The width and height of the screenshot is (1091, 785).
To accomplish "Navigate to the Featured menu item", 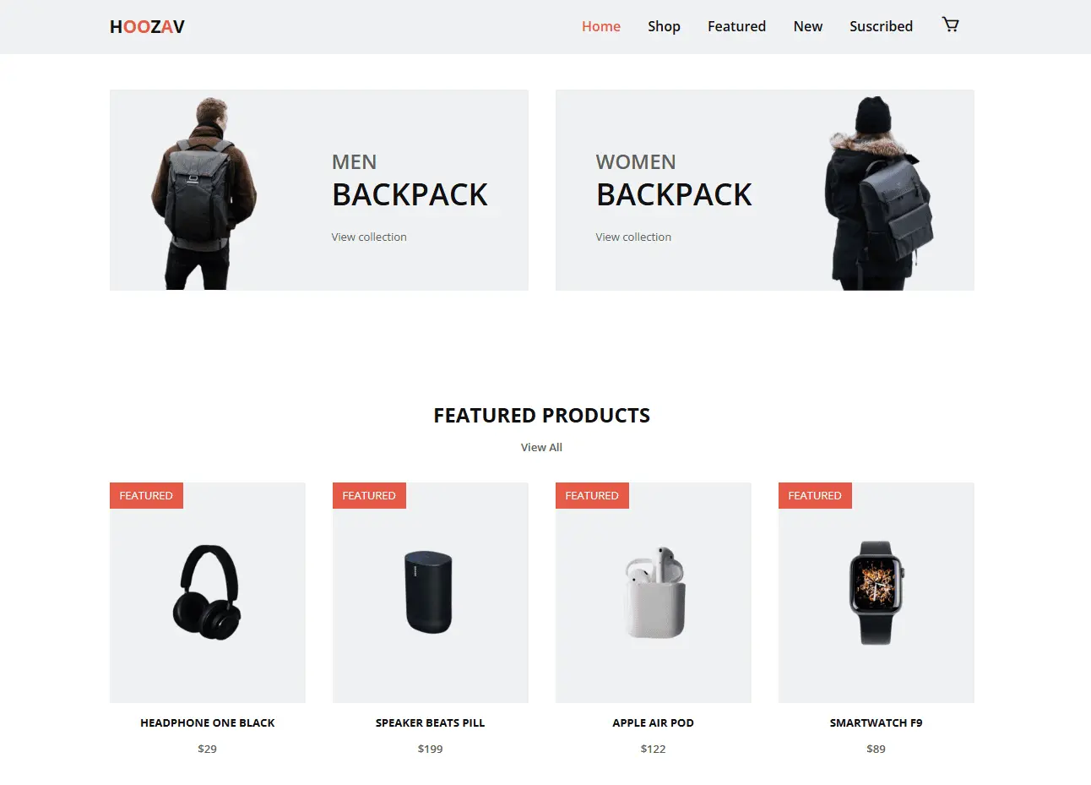I will tap(736, 26).
